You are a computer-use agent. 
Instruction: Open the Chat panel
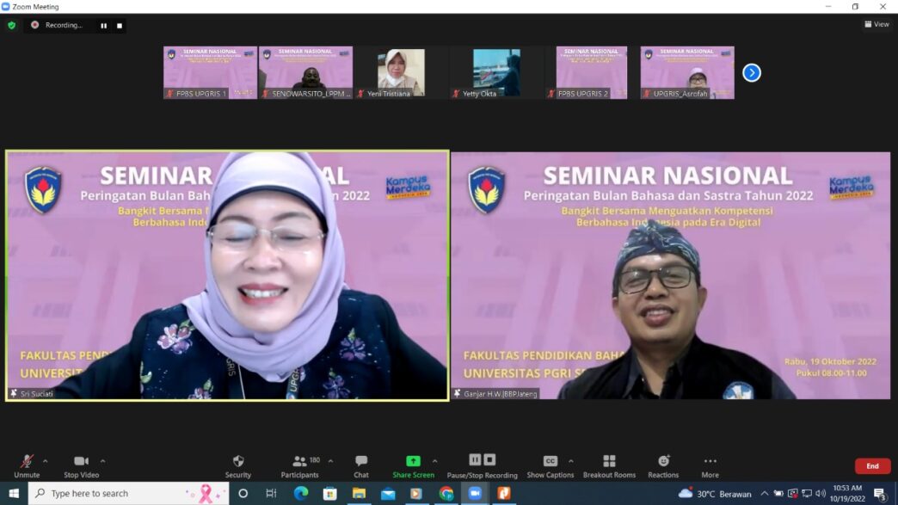click(x=361, y=465)
